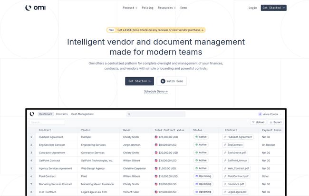Viewport: 309px width, 196px height.
Task: Click the Export button
Action: pyautogui.click(x=276, y=122)
